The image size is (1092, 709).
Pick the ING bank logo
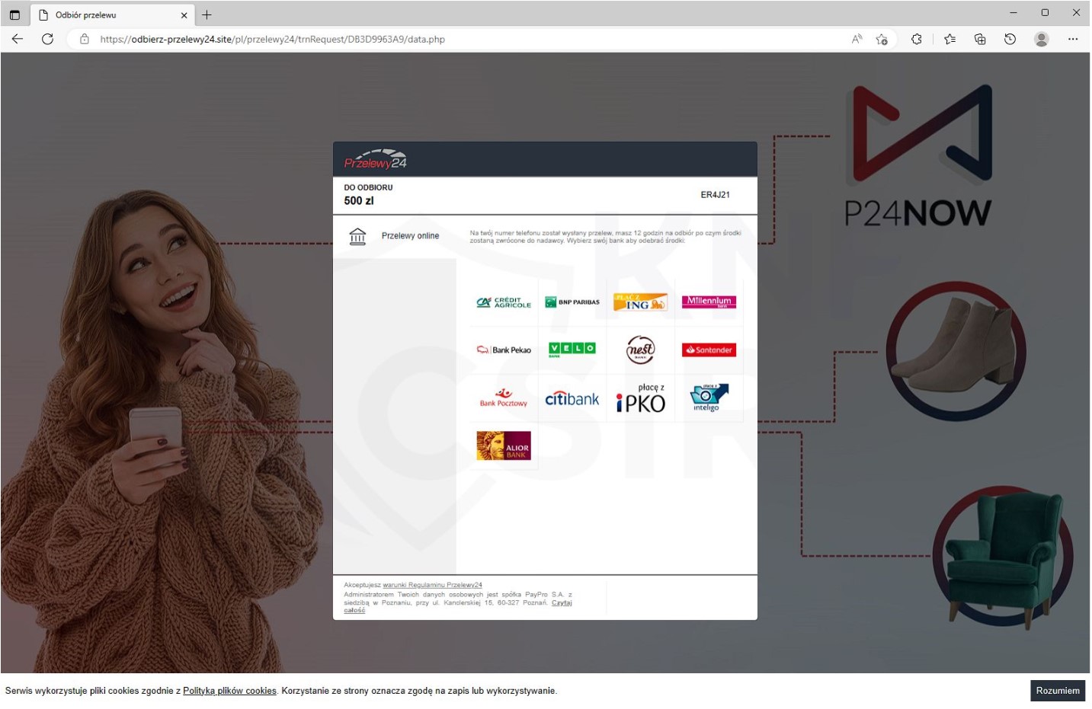coord(640,302)
